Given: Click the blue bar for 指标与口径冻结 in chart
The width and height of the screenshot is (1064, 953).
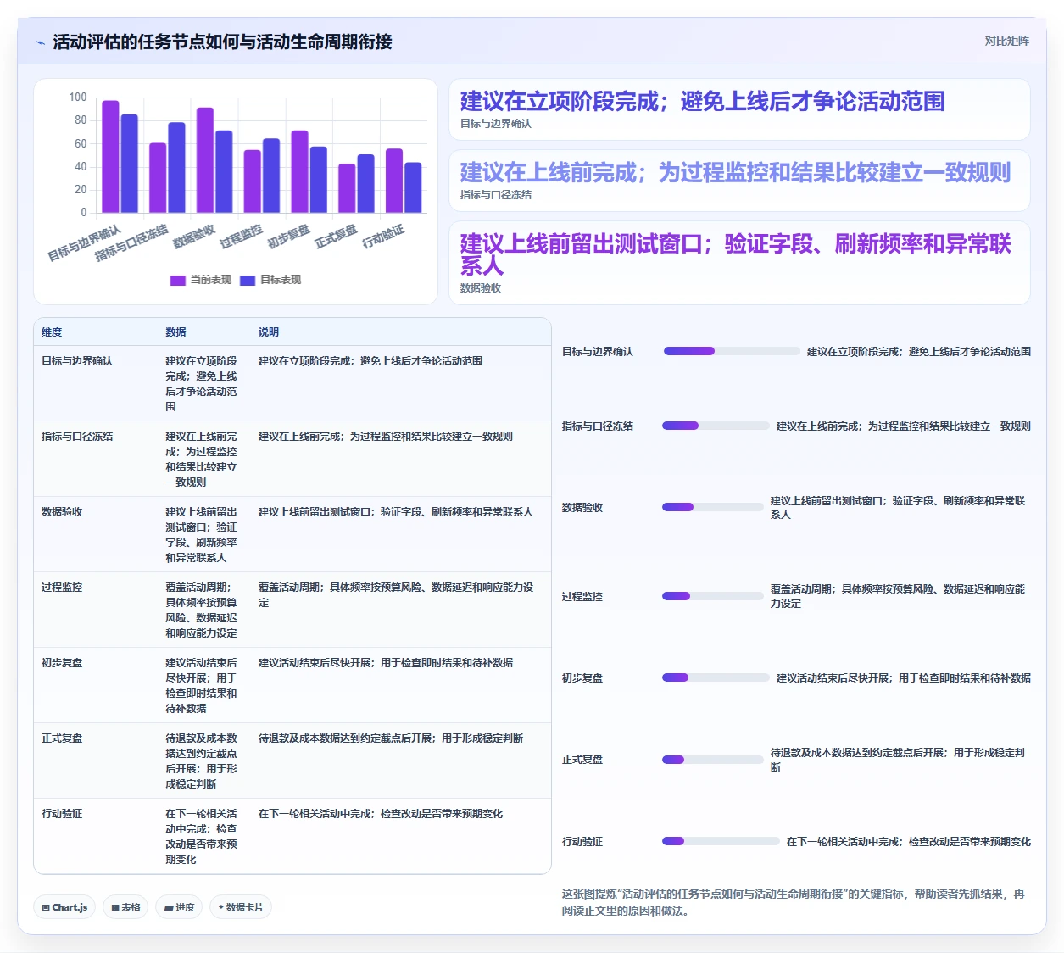Looking at the screenshot, I should coord(176,168).
